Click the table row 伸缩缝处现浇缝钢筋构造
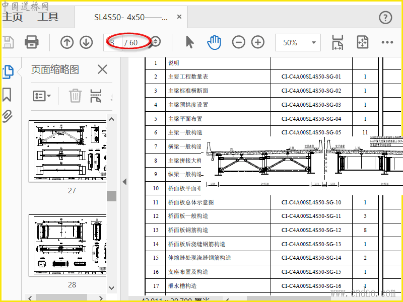The height and width of the screenshot is (302, 403). click(261, 258)
